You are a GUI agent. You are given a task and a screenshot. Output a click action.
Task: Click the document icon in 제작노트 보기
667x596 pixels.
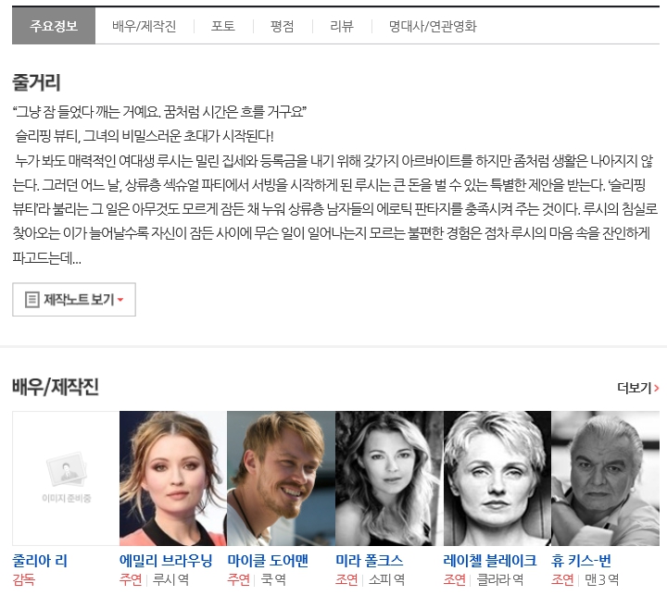(x=31, y=300)
